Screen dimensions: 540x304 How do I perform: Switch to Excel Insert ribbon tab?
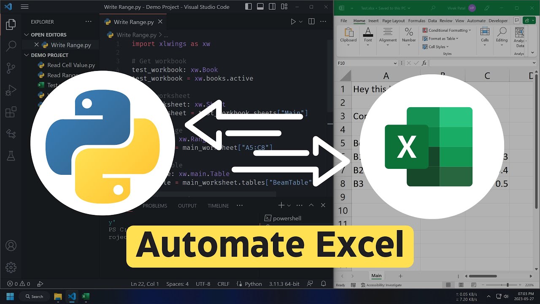pyautogui.click(x=373, y=21)
